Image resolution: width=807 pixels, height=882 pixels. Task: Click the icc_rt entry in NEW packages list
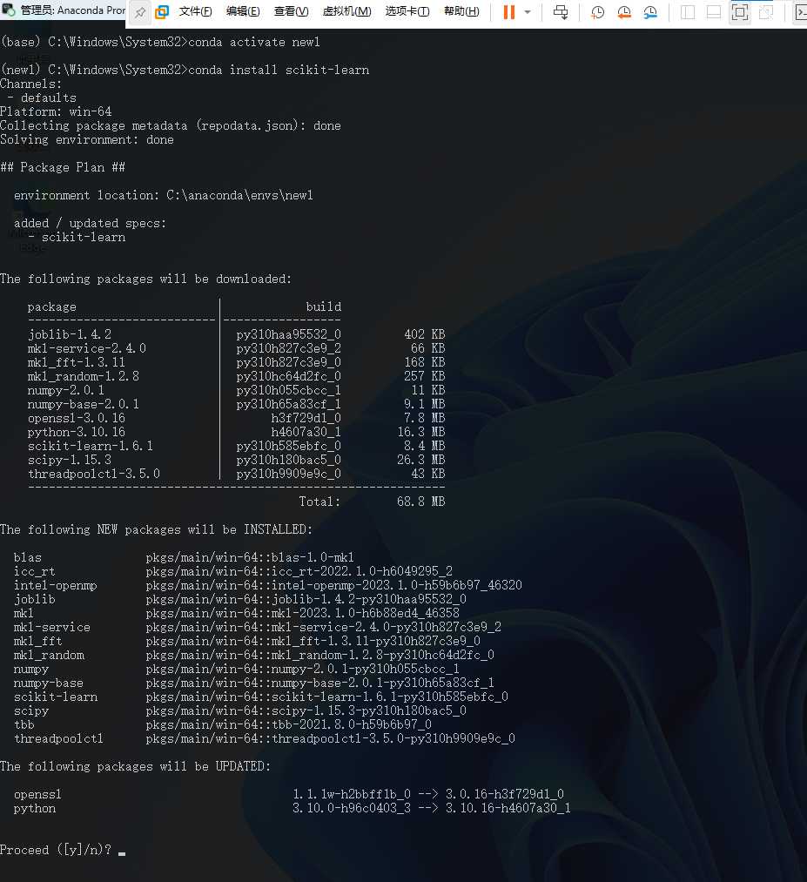pos(34,571)
